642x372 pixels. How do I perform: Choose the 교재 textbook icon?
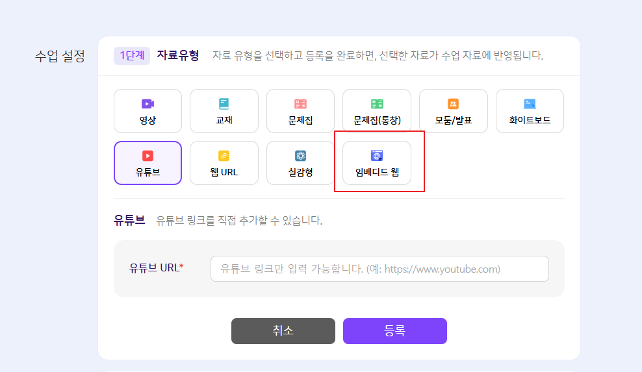point(224,104)
